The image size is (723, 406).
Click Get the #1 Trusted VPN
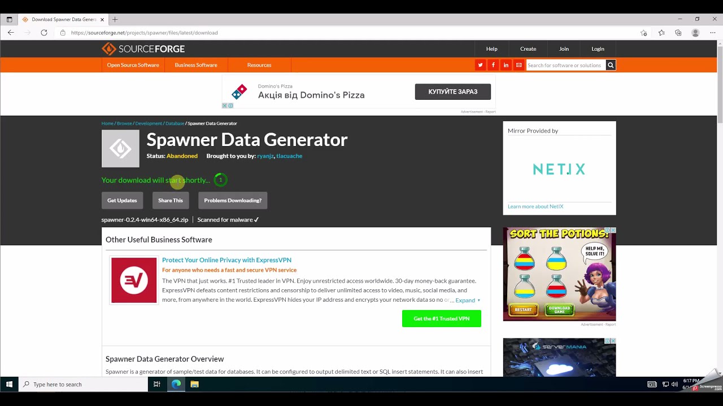click(x=442, y=319)
